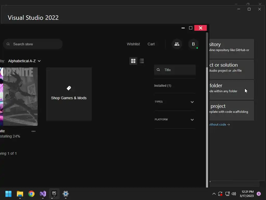
Task: Click the Title filter magnifier icon
Action: pyautogui.click(x=158, y=70)
